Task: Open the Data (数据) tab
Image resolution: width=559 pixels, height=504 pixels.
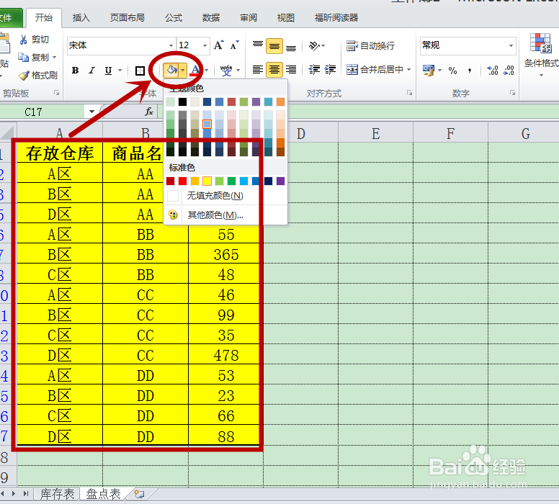Action: coord(211,18)
